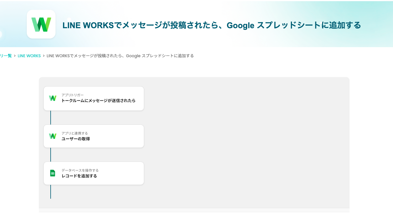Click the large LINE WORKS logo in header
The image size is (393, 224).
41,24
